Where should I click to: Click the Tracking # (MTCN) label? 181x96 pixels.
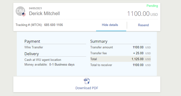[29, 25]
